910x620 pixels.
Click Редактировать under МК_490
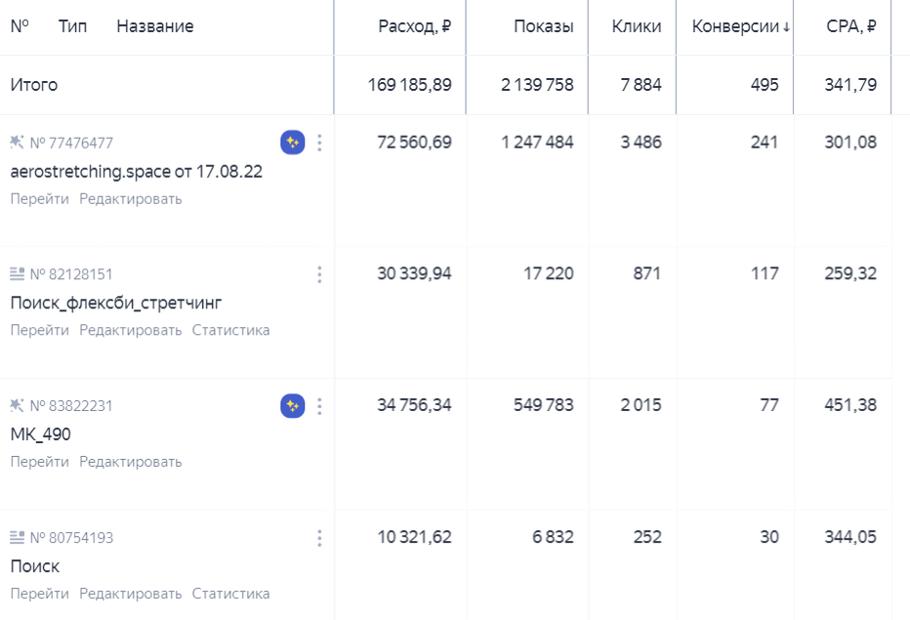coord(131,462)
